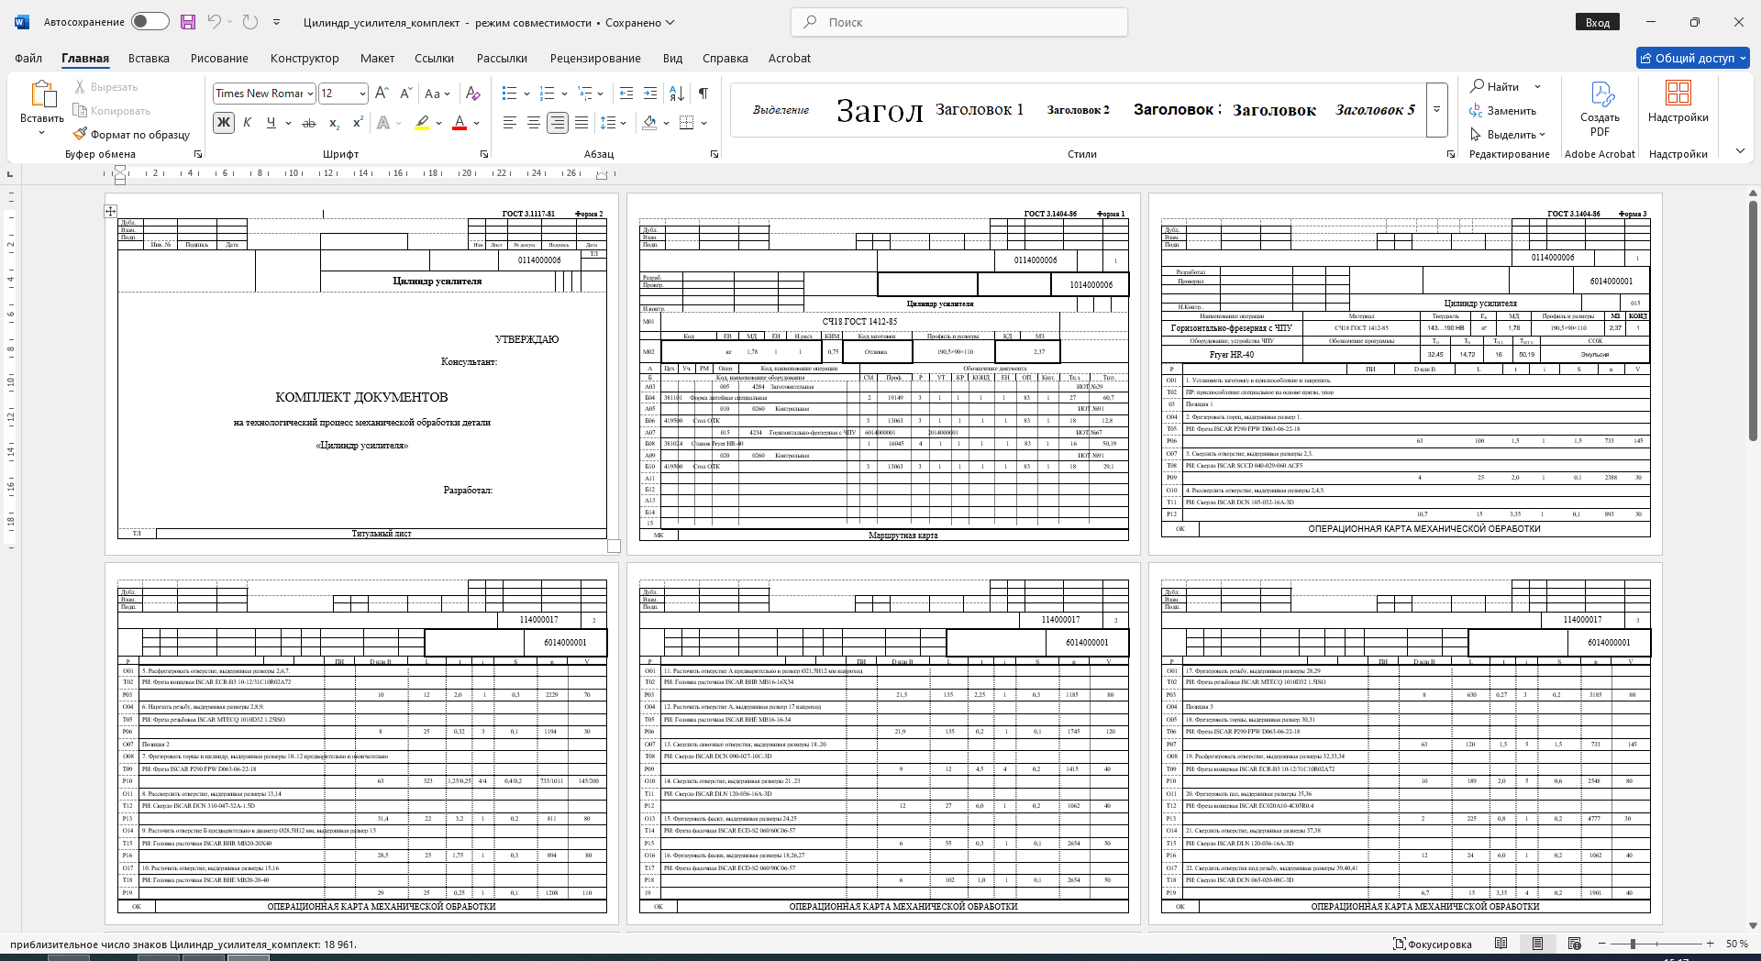
Task: Click the Format Painter brush icon
Action: click(x=81, y=134)
